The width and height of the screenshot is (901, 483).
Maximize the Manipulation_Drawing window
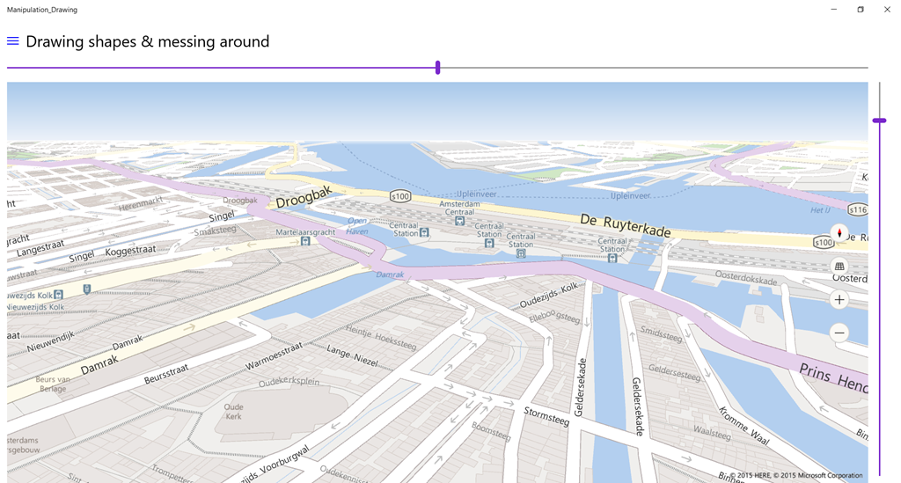(861, 9)
